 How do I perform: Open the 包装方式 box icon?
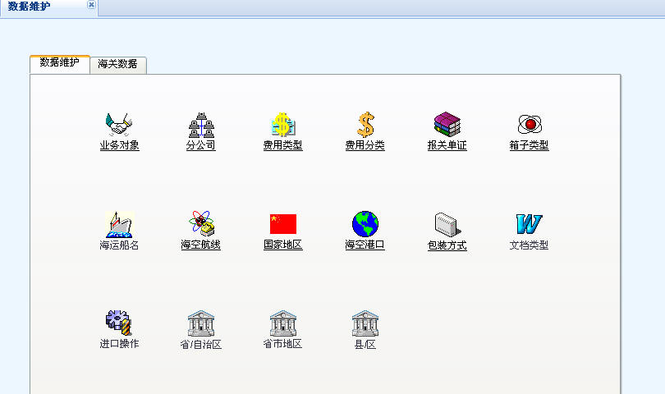(x=447, y=223)
